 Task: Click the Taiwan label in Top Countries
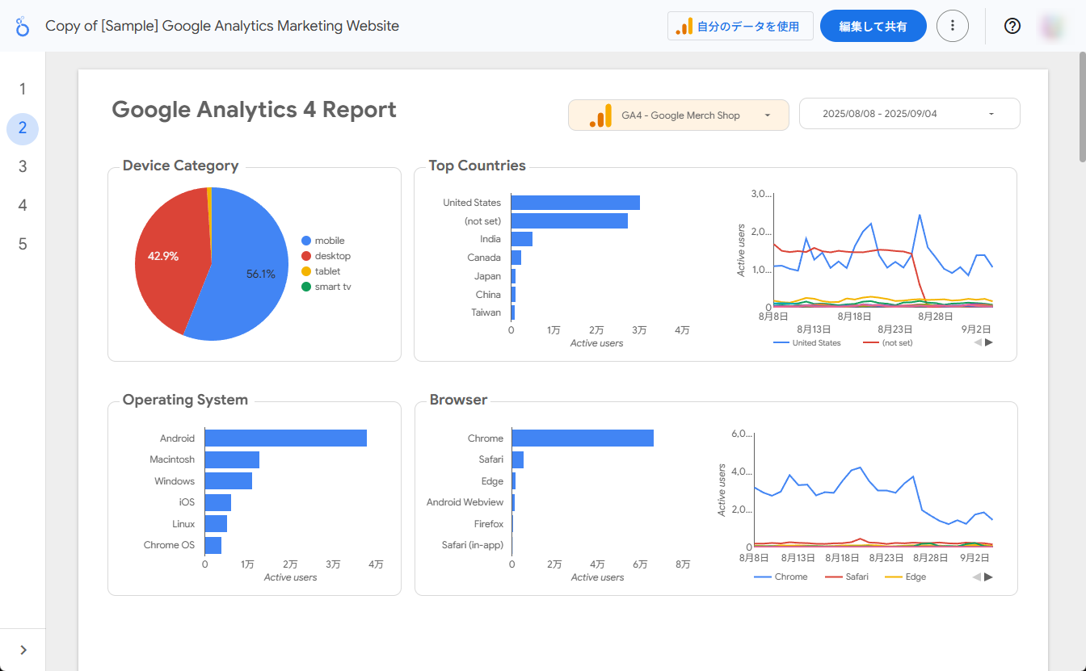[x=486, y=312]
